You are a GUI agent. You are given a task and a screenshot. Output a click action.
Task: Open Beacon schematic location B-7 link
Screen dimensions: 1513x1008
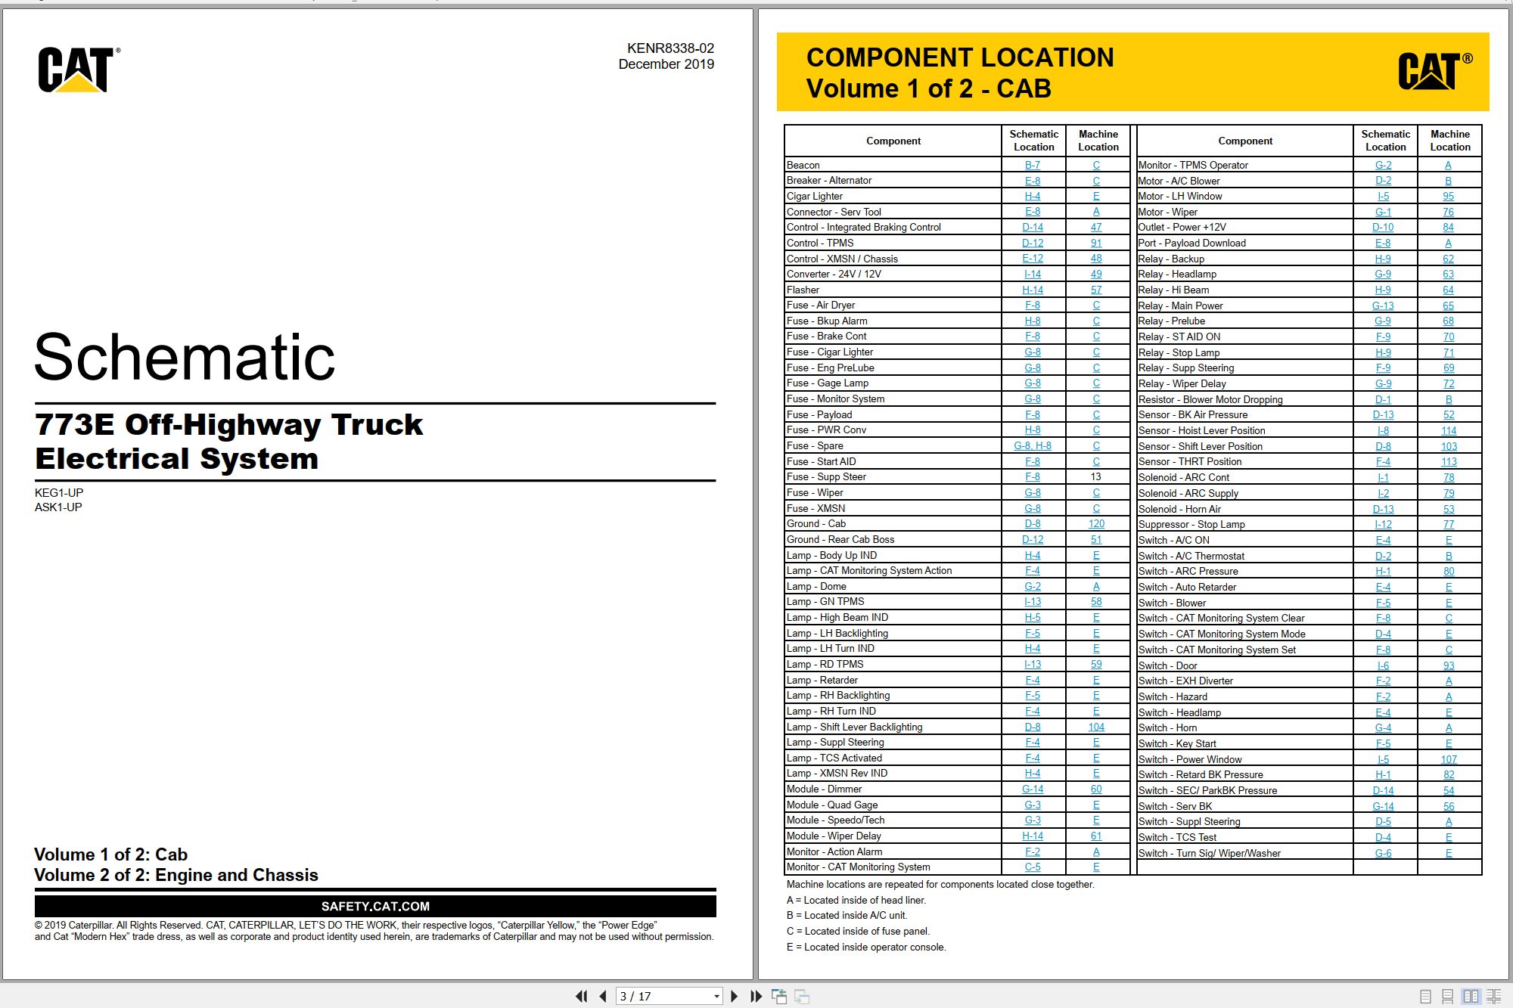pyautogui.click(x=1032, y=165)
